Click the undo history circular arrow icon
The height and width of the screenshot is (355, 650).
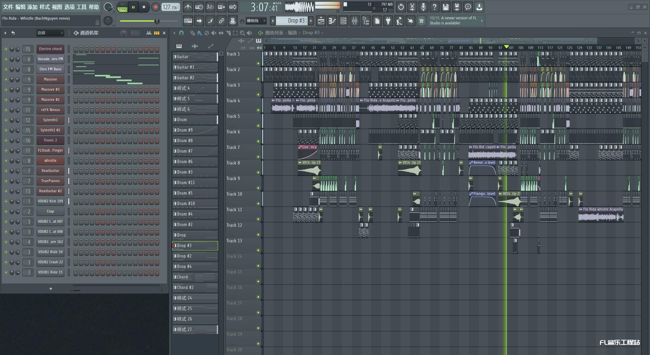pyautogui.click(x=401, y=7)
